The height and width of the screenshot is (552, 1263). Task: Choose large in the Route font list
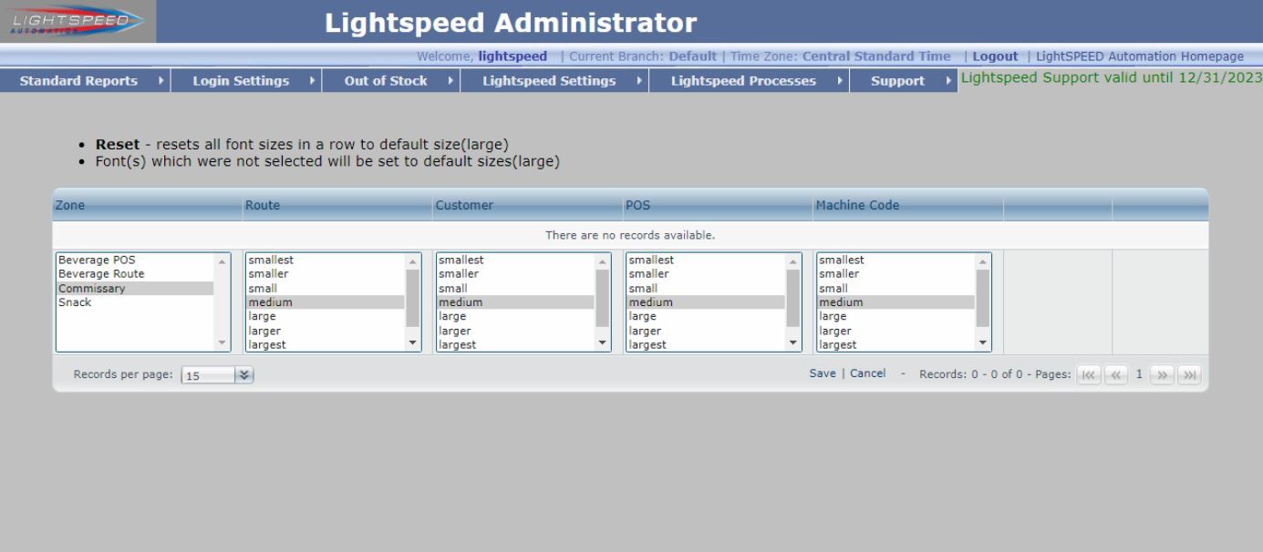pos(326,317)
